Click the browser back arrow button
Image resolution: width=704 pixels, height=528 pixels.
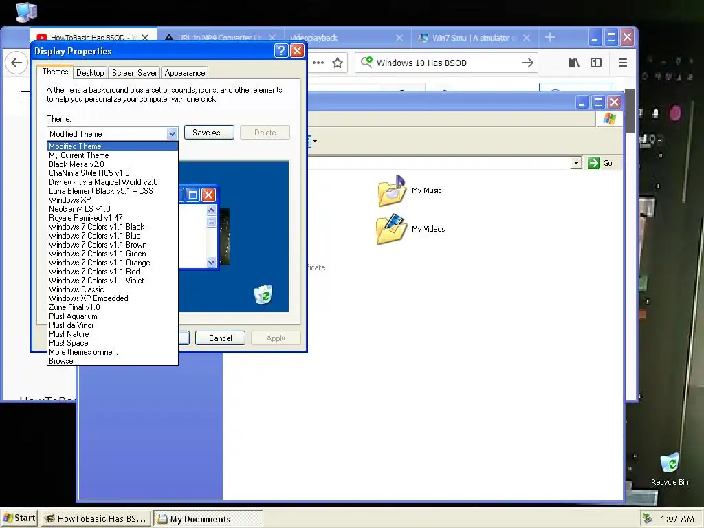[x=16, y=63]
